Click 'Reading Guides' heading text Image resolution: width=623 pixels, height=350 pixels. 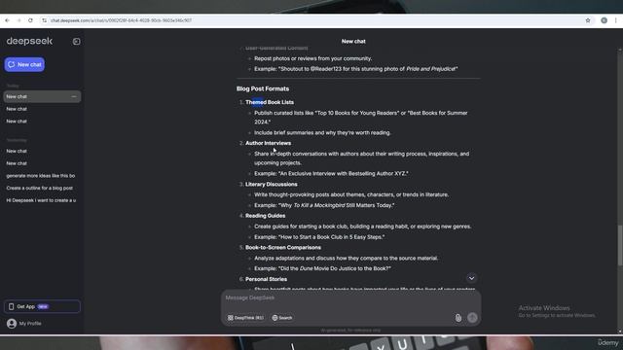click(x=266, y=216)
